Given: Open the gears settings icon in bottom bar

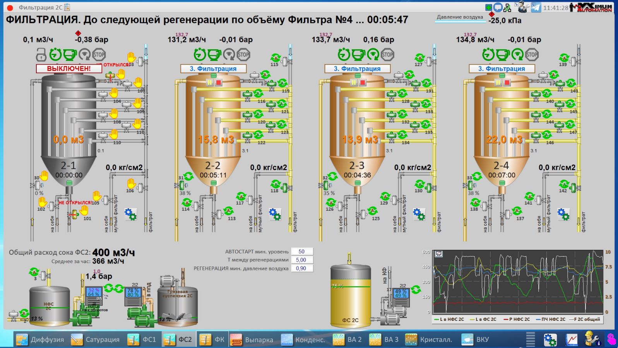Looking at the screenshot, I should tap(550, 339).
